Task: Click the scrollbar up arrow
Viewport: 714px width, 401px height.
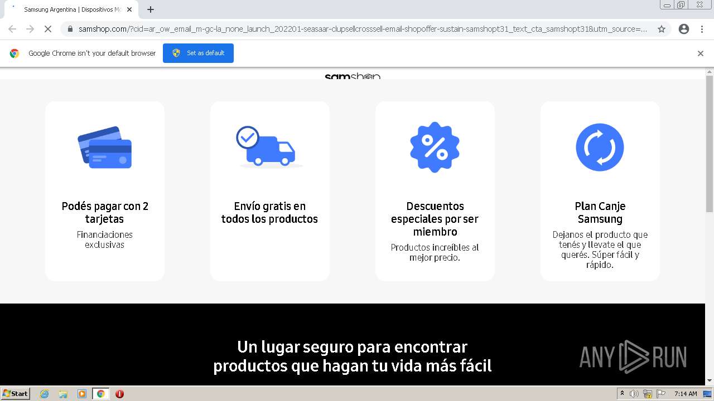Action: click(x=710, y=71)
